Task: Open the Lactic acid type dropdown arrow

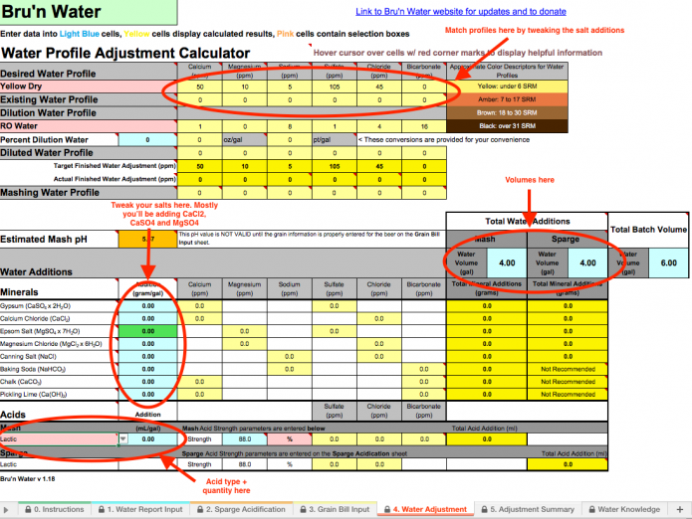Action: click(123, 438)
